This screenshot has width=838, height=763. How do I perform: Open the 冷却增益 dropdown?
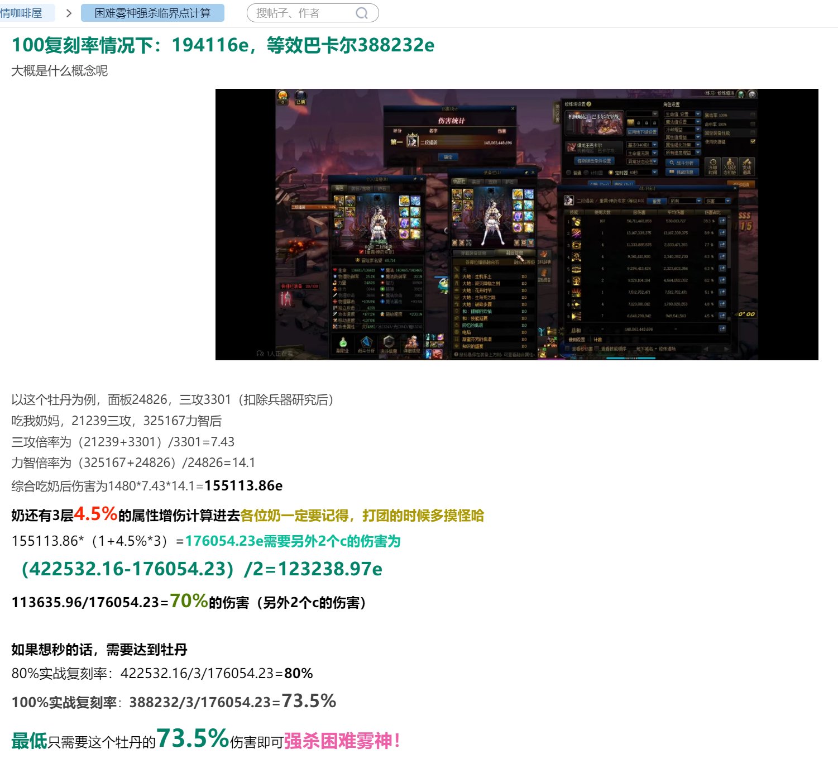(x=682, y=130)
